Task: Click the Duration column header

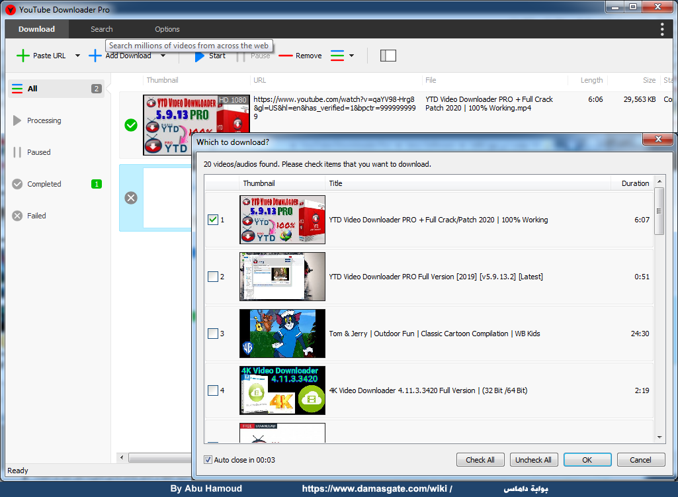Action: (632, 183)
